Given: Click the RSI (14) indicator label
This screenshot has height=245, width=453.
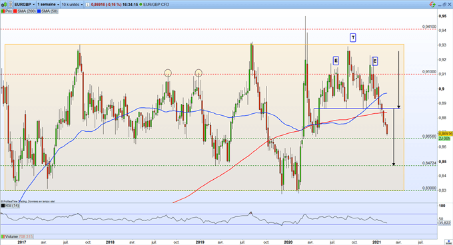Looking at the screenshot, I should 13,206.
